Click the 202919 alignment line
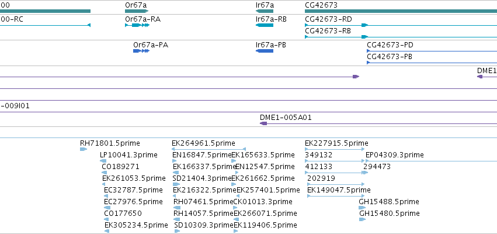Image resolution: width=497 pixels, height=234 pixels. point(336,184)
